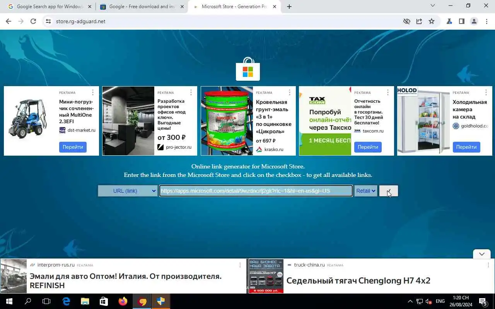Click the browser forward arrow
Viewport: 495px width, 309px height.
click(21, 22)
